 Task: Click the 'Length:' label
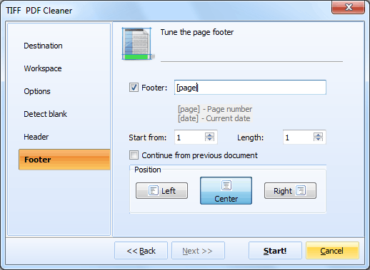point(251,137)
